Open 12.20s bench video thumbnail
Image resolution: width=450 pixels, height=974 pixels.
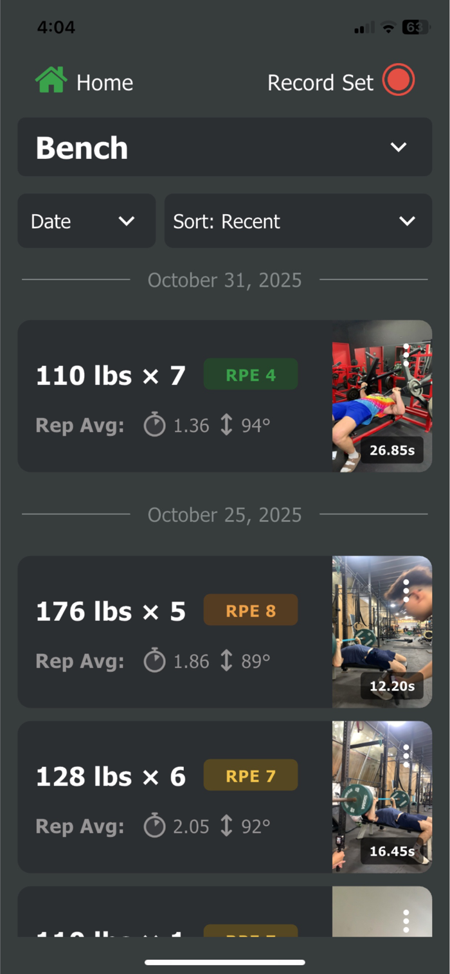[382, 632]
